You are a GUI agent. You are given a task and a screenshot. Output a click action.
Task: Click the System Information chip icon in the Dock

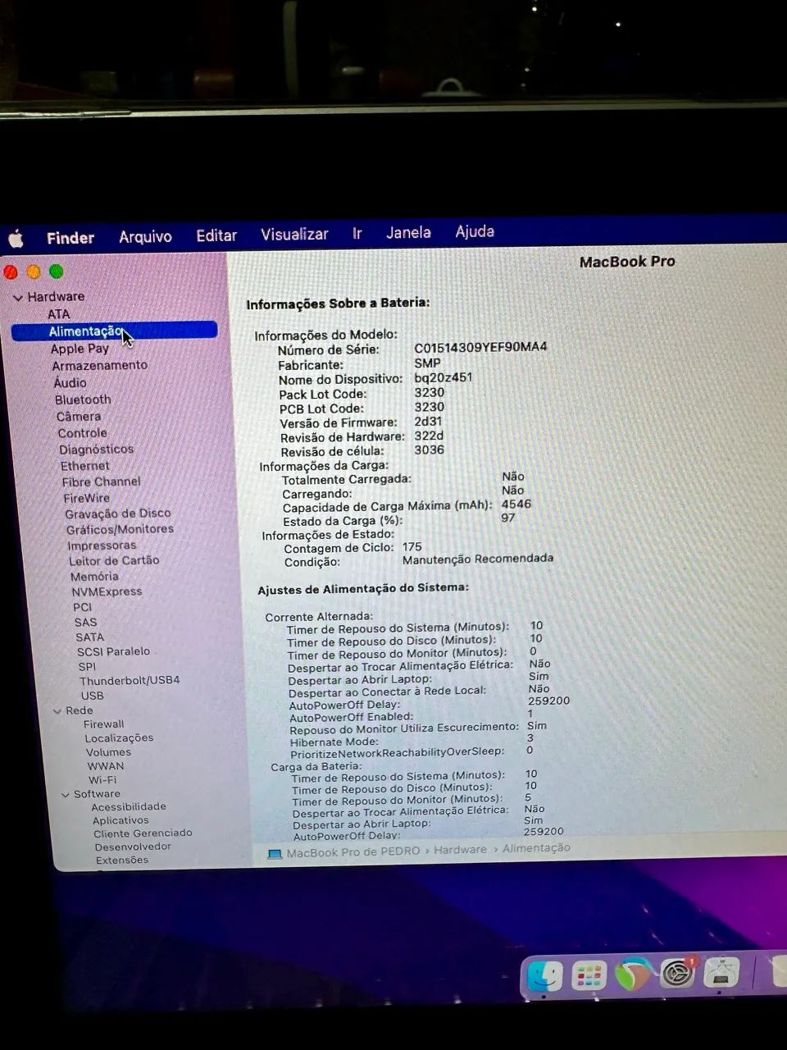click(x=721, y=976)
